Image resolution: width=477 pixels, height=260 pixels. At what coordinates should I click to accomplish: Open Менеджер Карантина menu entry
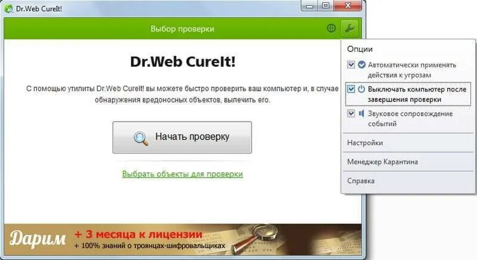408,162
